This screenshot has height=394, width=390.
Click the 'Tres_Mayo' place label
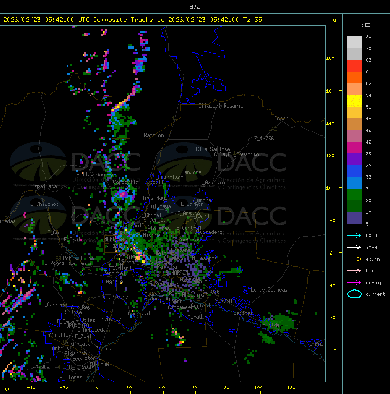pos(155,198)
